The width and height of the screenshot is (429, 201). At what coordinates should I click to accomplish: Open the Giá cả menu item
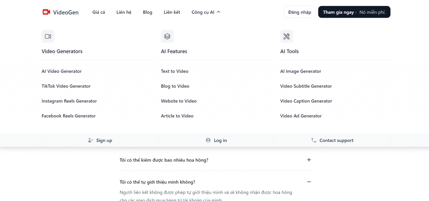click(x=99, y=12)
